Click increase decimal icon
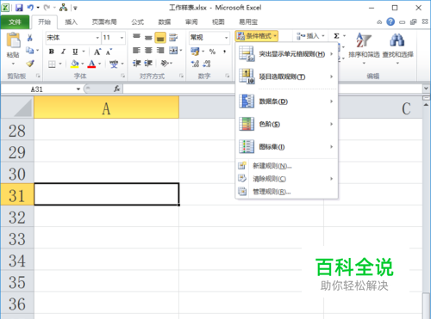This screenshot has width=431, height=319. [x=195, y=64]
